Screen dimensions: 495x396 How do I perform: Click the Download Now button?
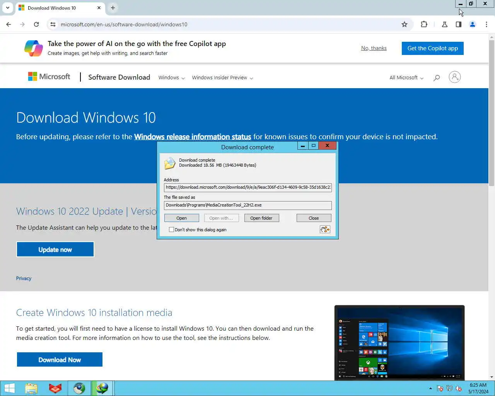pyautogui.click(x=60, y=360)
